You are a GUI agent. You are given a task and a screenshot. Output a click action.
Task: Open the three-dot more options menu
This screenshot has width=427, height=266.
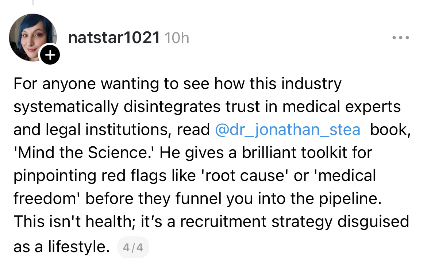point(400,38)
